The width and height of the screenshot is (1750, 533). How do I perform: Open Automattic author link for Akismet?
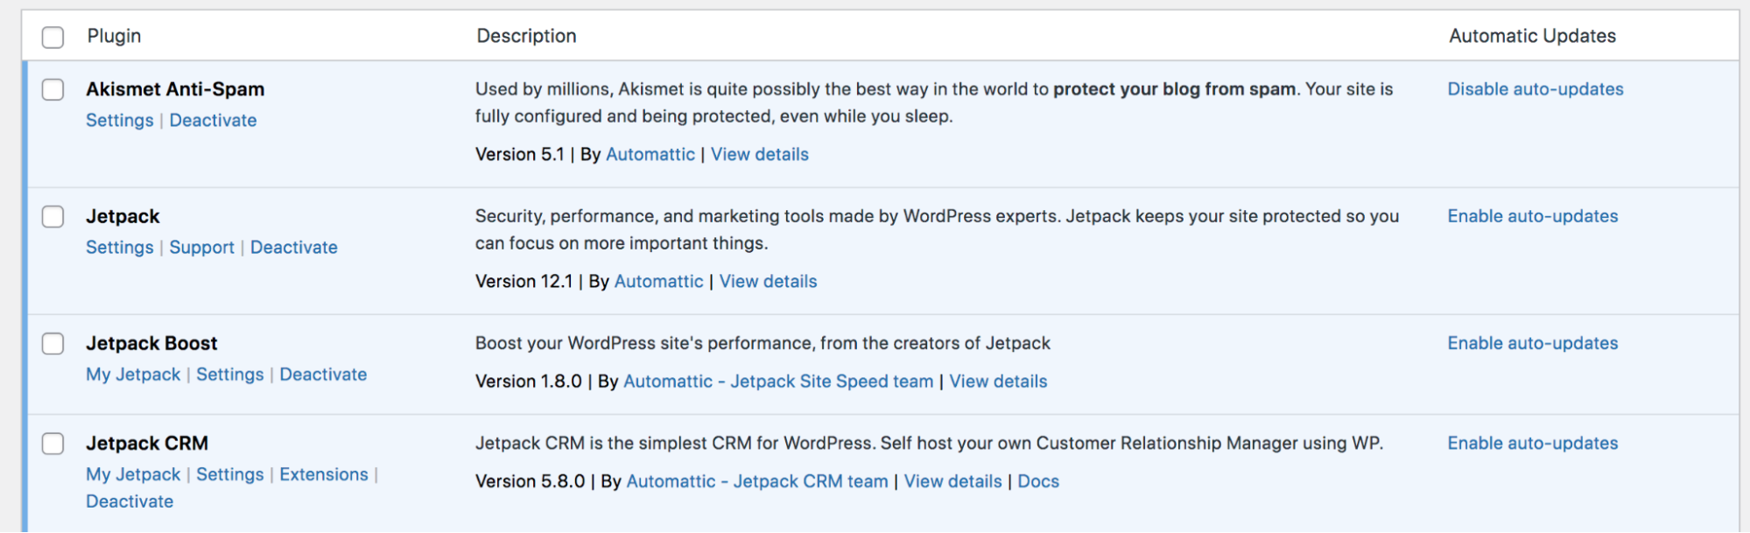click(x=650, y=155)
